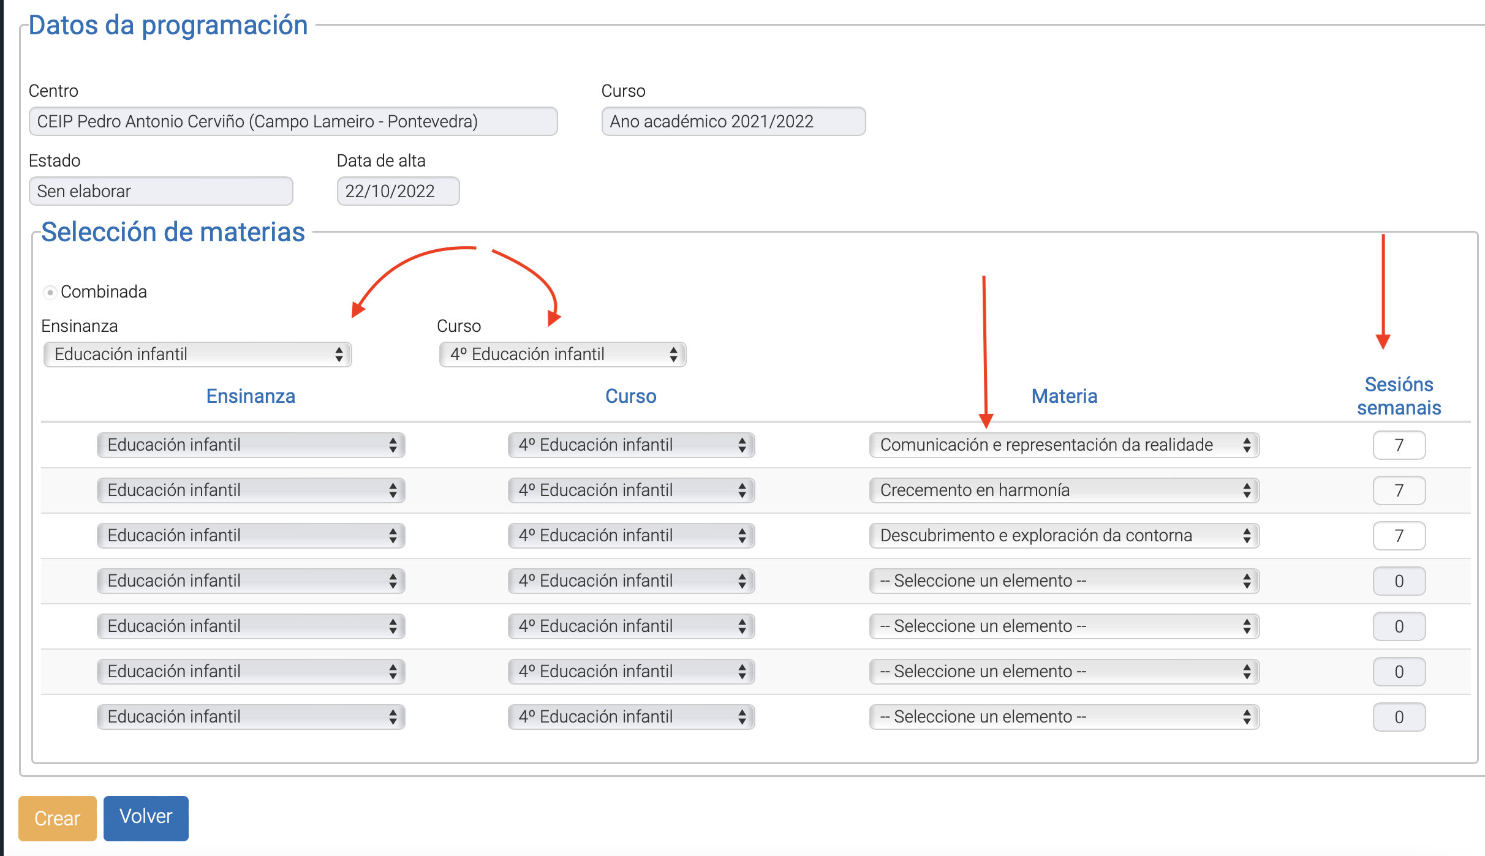
Task: Click the Crear button
Action: point(58,818)
